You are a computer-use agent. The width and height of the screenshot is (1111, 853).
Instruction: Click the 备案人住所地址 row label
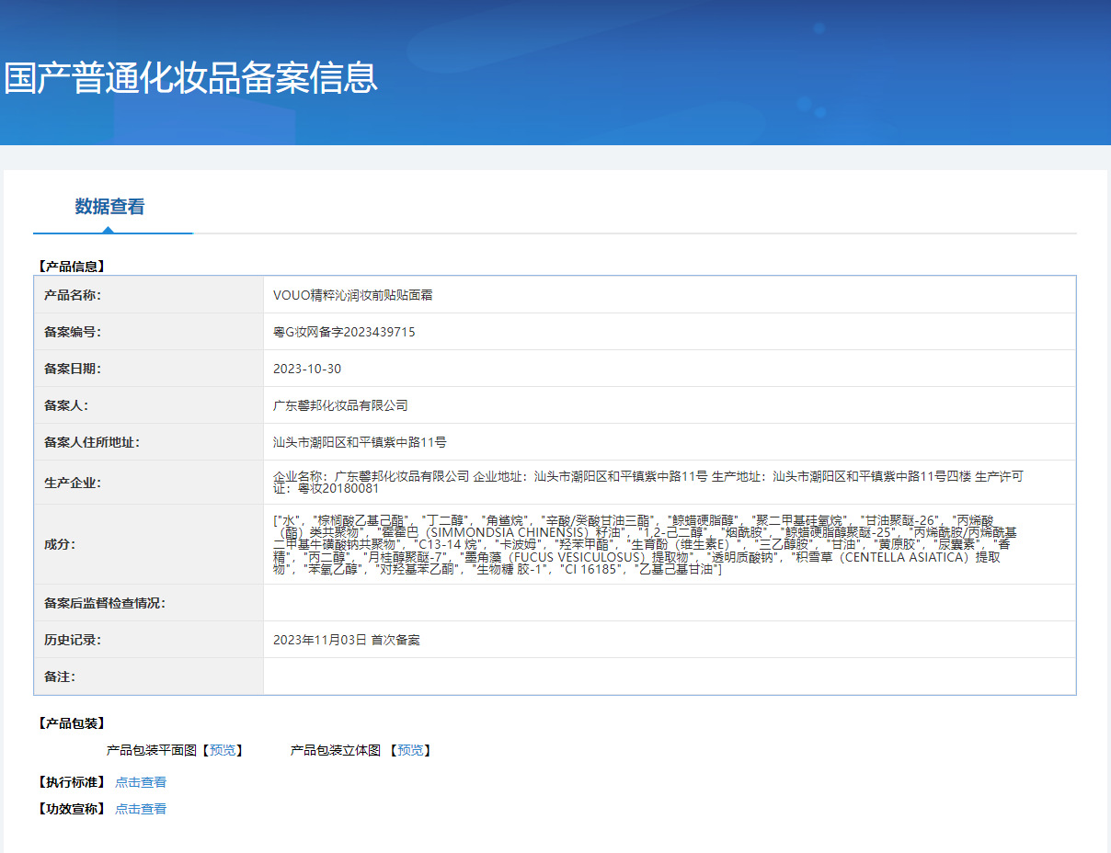pyautogui.click(x=92, y=442)
